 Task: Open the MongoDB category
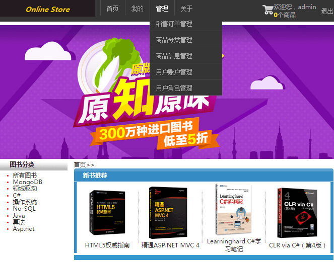28,182
